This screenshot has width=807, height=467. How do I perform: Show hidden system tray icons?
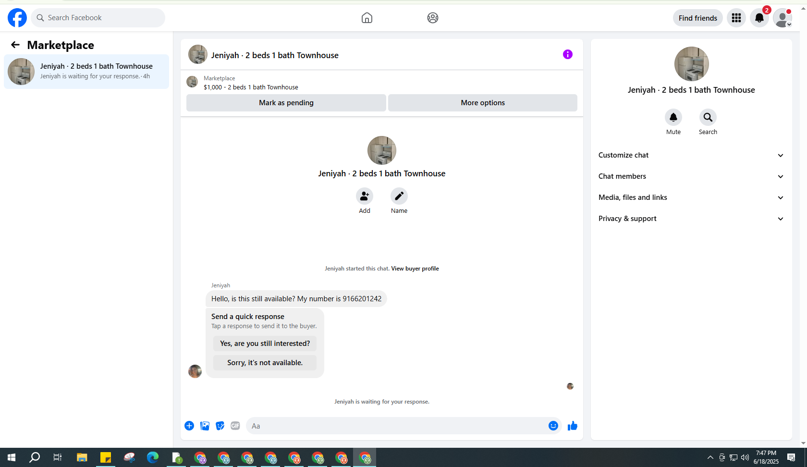[710, 457]
